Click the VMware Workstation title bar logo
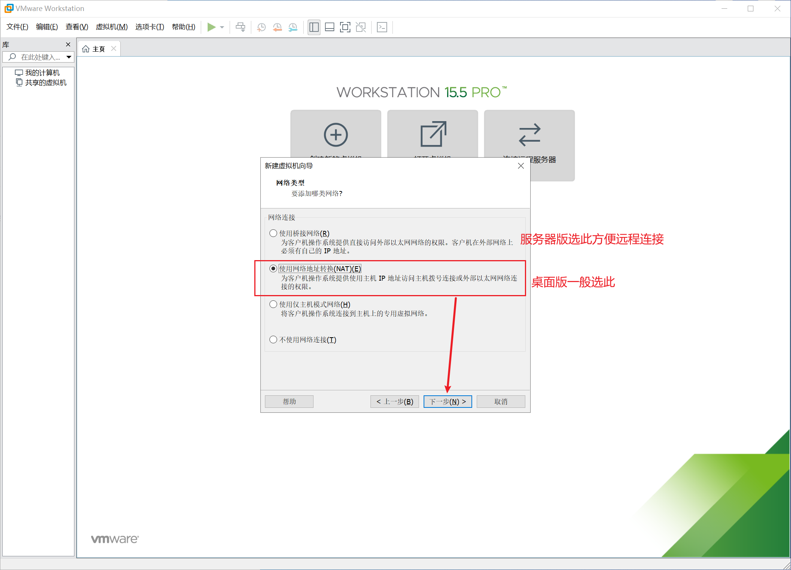Screen dimensions: 791x570 pyautogui.click(x=9, y=8)
